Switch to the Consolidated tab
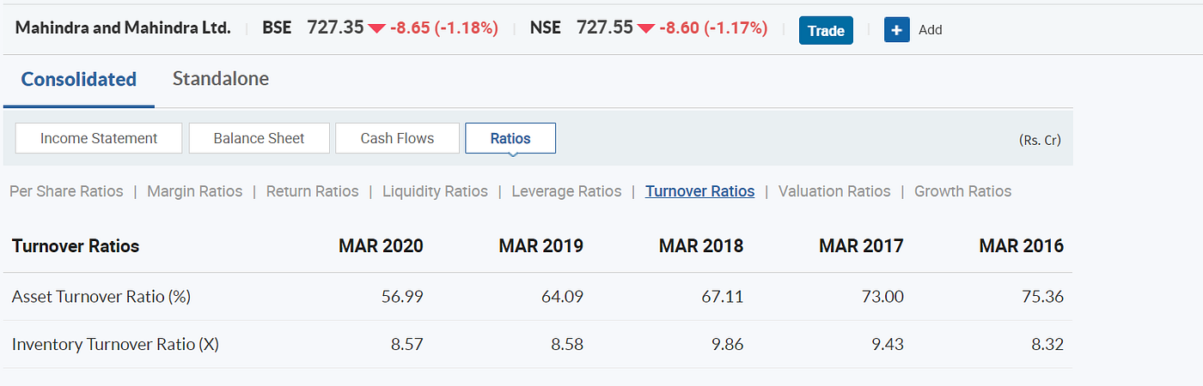Screen dimensions: 1203x386 click(79, 79)
